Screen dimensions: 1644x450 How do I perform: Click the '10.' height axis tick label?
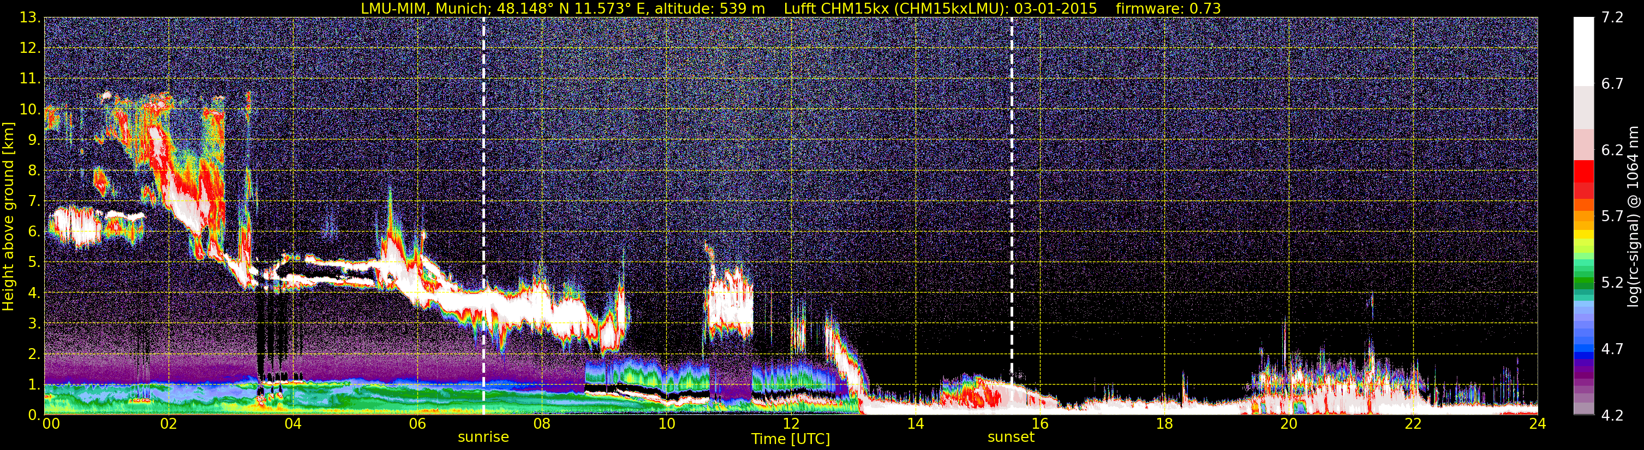point(30,110)
